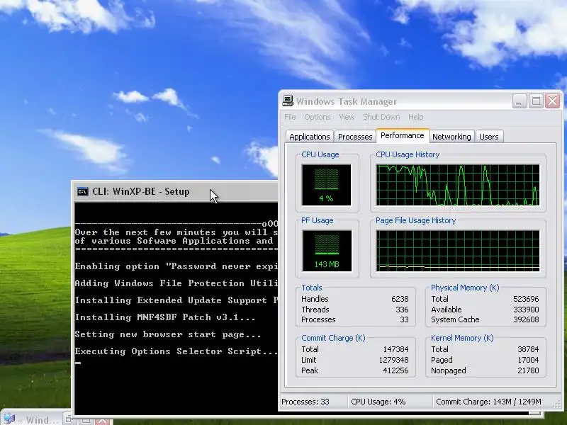Click the status bar CPU Usage: 4% entry
567x425 pixels.
point(378,402)
